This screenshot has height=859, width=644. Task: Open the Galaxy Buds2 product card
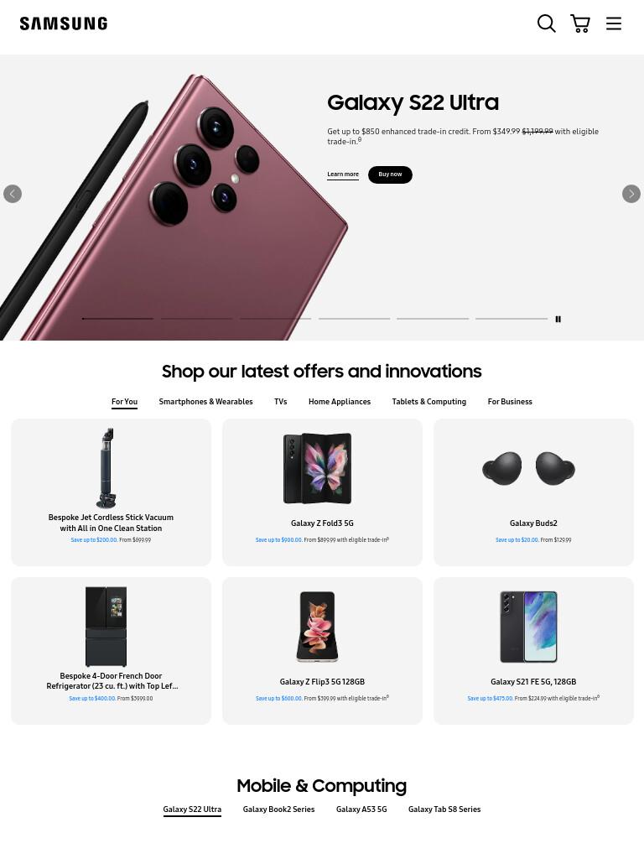[533, 492]
